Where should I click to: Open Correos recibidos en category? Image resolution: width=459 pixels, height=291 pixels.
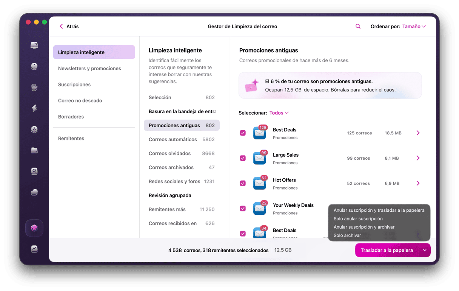182,223
